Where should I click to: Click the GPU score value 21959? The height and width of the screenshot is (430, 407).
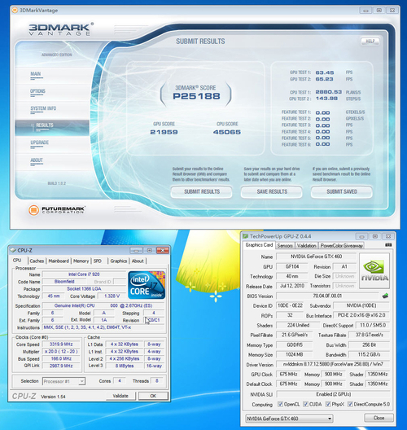coord(164,132)
